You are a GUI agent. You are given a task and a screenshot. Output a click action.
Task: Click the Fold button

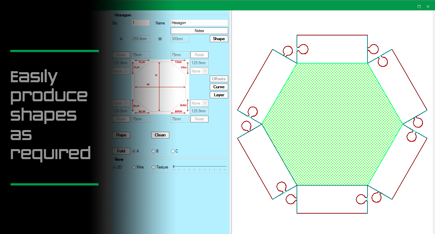(121, 151)
